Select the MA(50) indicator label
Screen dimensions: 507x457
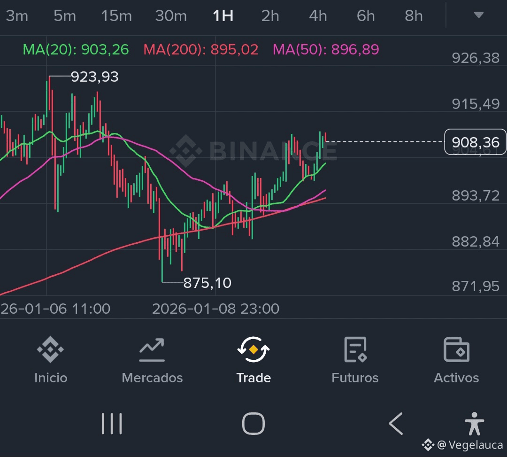(x=326, y=49)
